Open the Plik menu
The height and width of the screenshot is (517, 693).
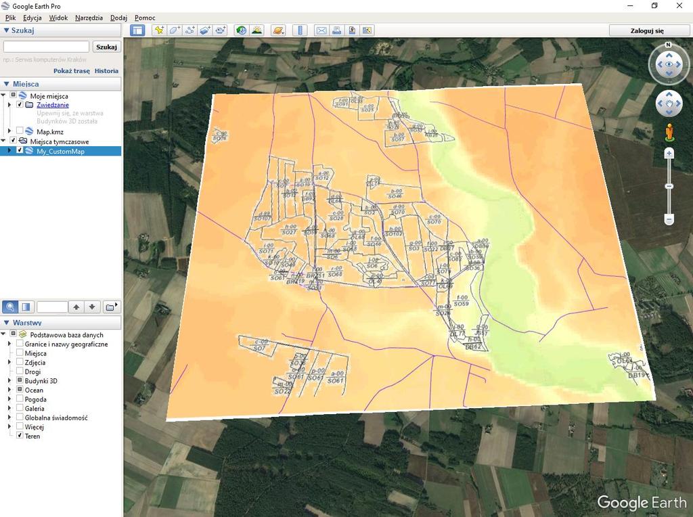click(x=10, y=18)
